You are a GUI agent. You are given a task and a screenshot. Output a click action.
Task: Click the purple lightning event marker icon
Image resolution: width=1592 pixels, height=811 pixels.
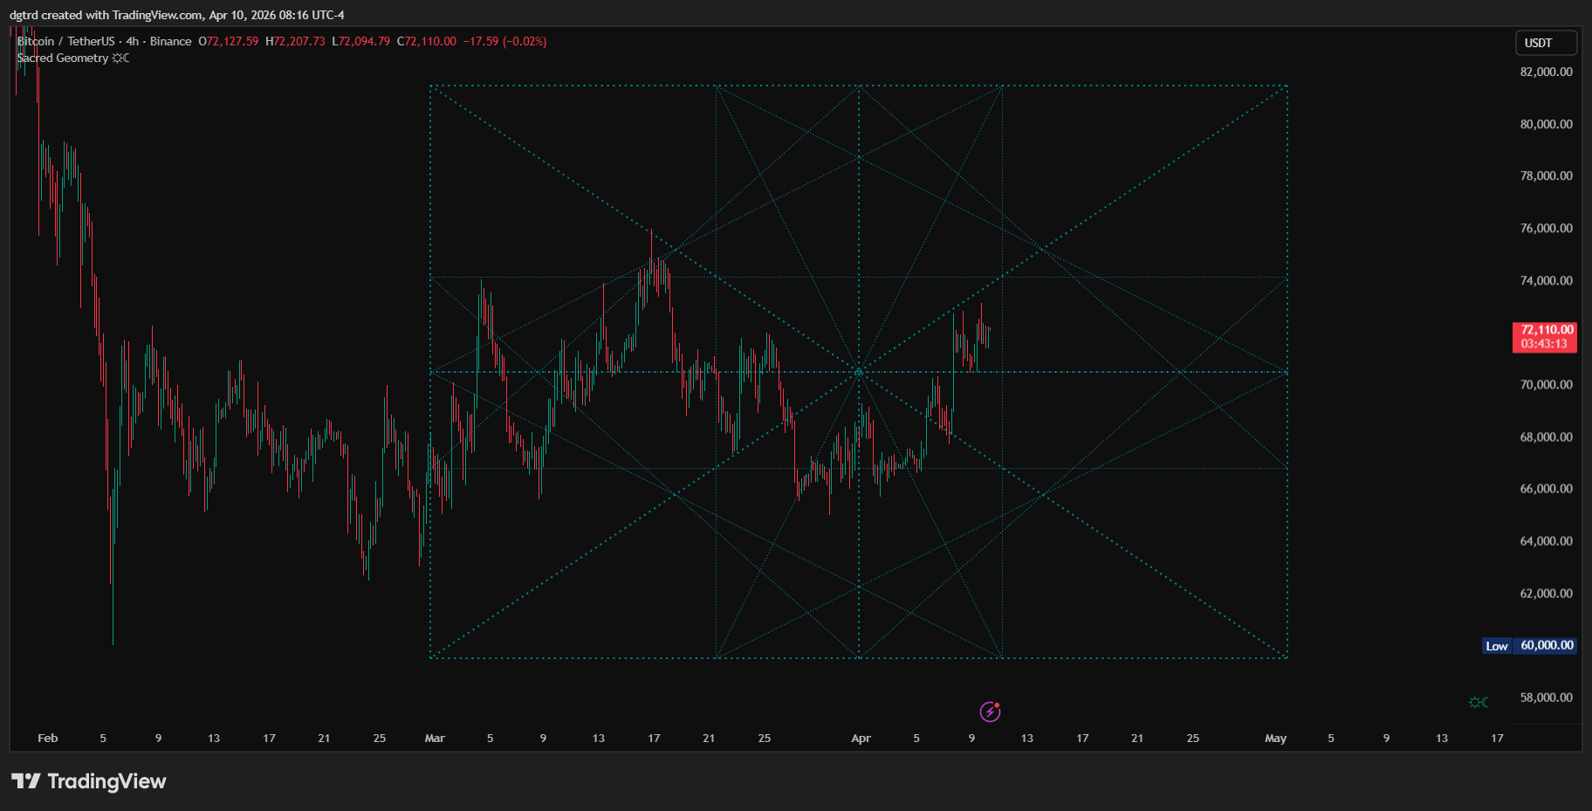pos(990,711)
